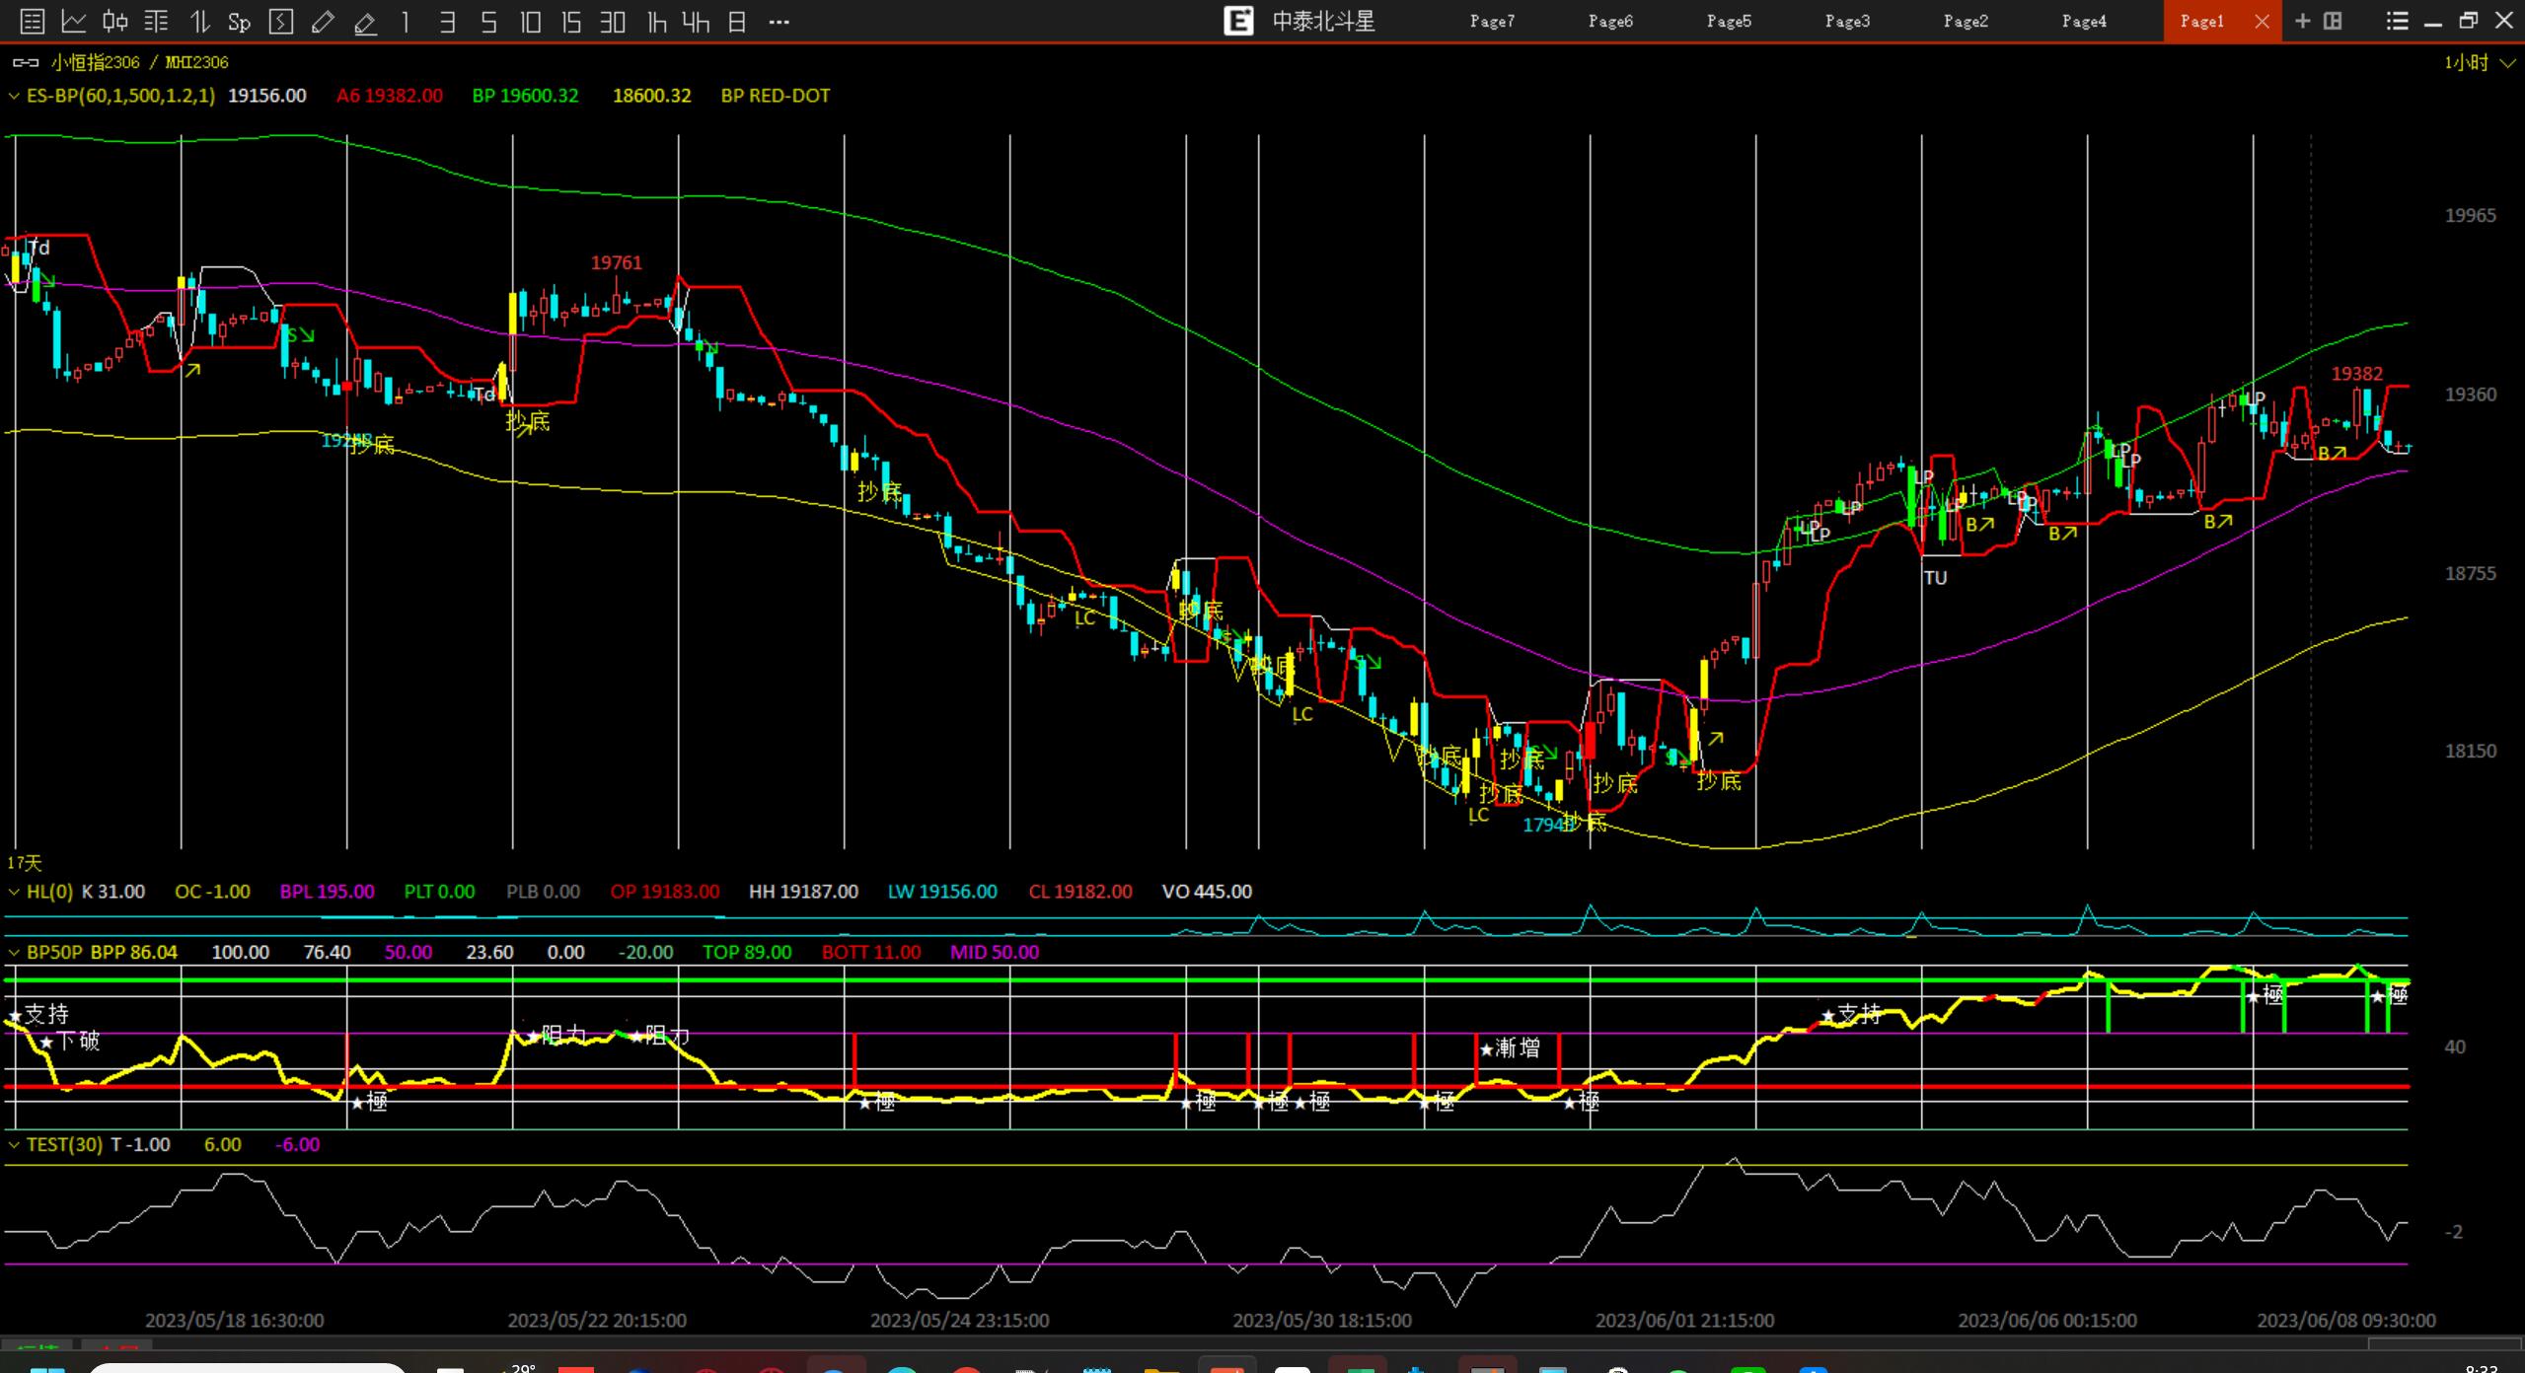Click the 19761 high price label
The image size is (2525, 1373).
tap(616, 262)
